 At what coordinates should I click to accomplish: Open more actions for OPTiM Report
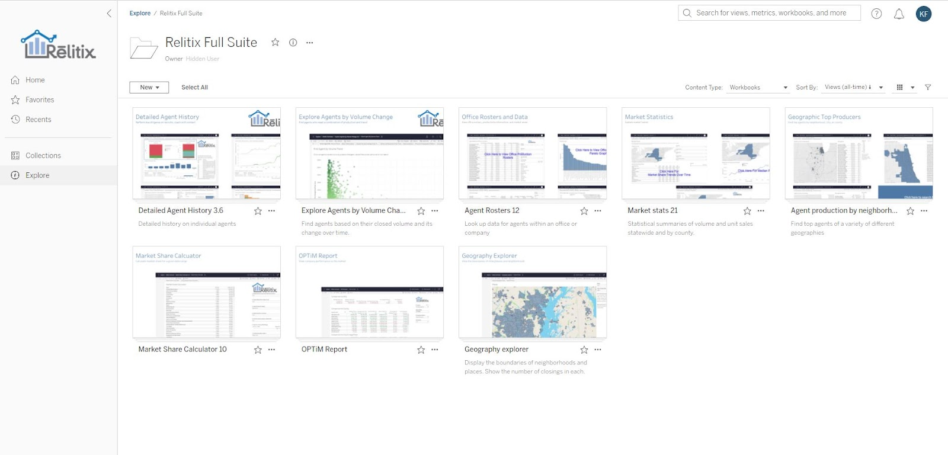point(434,350)
